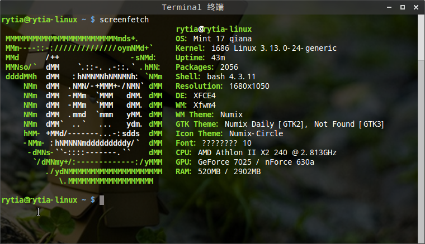Click the 'WM: Xfwm4' line

(196, 105)
